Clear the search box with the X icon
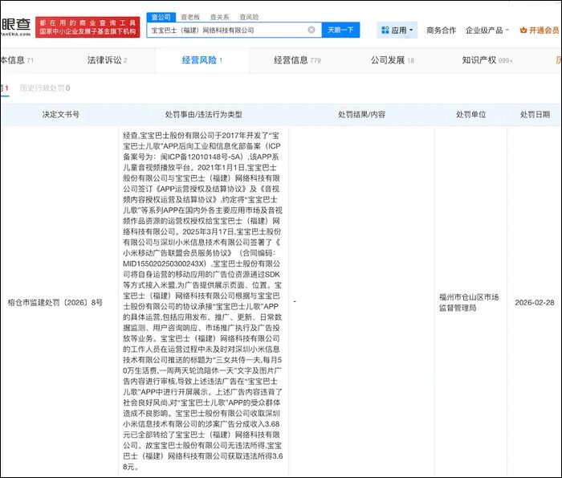The image size is (562, 478). (312, 30)
